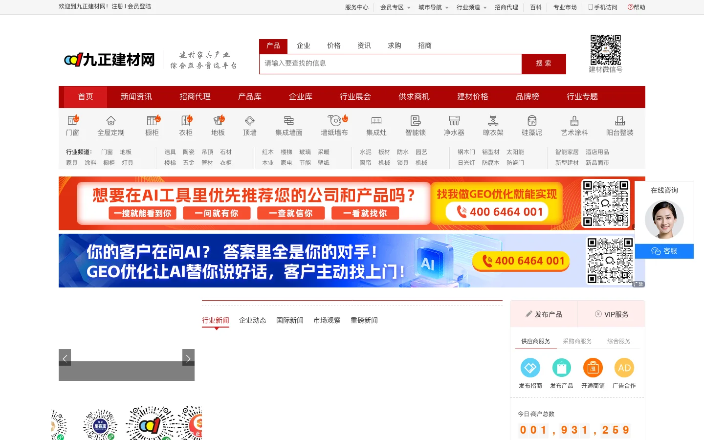Show previous slide with left arrow
The image size is (704, 440).
(x=65, y=357)
